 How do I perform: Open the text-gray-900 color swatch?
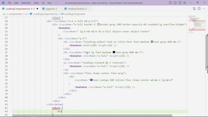(114, 52)
